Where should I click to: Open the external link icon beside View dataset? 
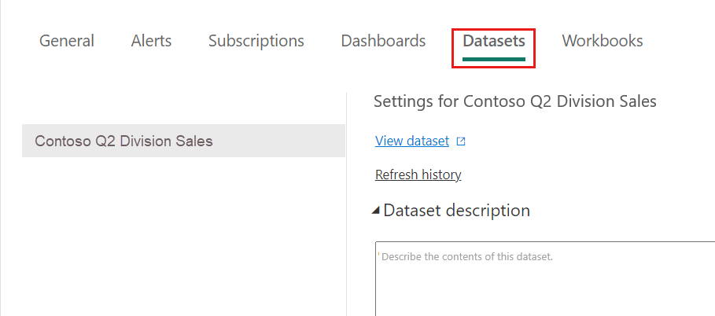(x=462, y=141)
